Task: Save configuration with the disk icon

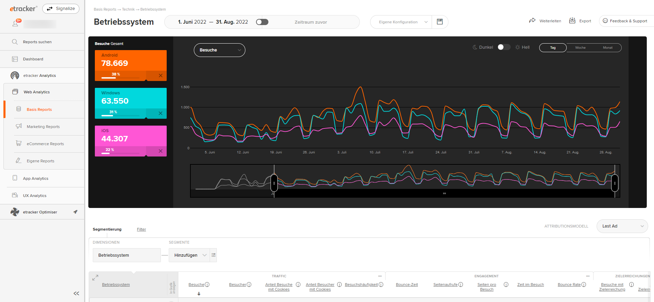Action: pyautogui.click(x=440, y=22)
